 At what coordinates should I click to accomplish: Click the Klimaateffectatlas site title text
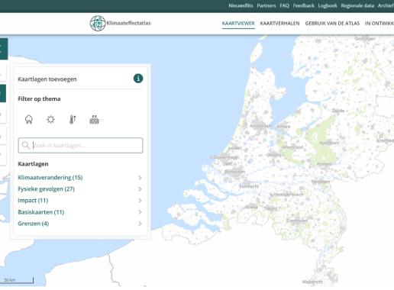click(128, 23)
